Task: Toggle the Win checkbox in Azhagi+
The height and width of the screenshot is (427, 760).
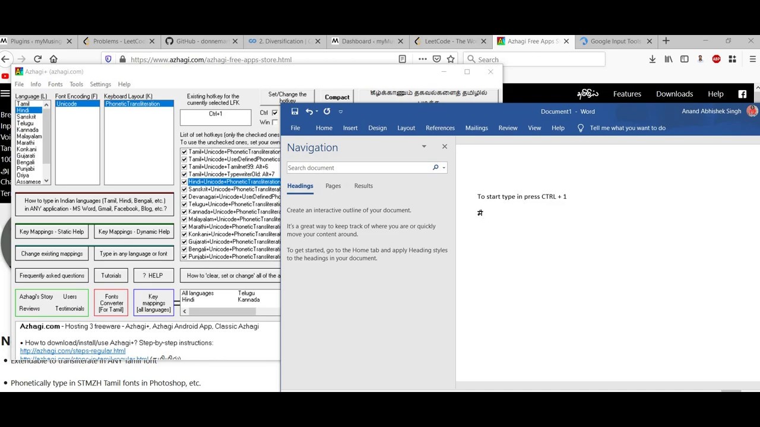Action: click(x=274, y=122)
